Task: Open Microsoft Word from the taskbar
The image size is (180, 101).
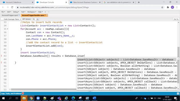Action: (x=94, y=98)
